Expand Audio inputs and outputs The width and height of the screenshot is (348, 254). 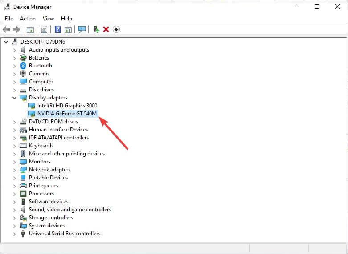point(15,50)
